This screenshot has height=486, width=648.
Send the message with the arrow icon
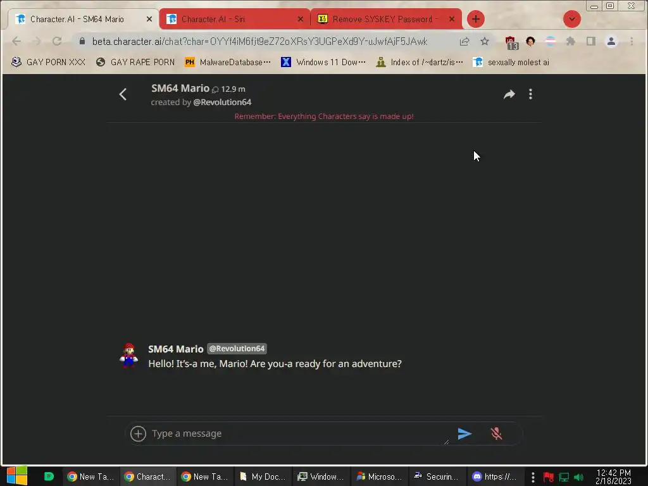(464, 433)
